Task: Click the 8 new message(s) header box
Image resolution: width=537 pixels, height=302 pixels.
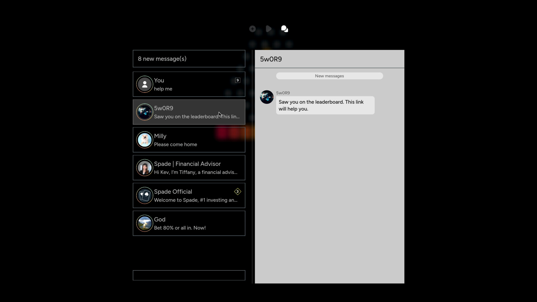Action: 189,59
